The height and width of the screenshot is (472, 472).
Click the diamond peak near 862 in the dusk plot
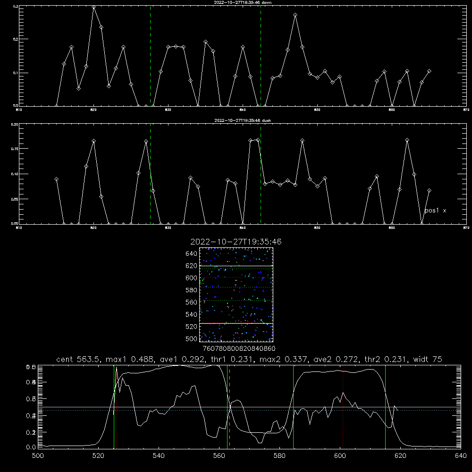click(x=407, y=140)
